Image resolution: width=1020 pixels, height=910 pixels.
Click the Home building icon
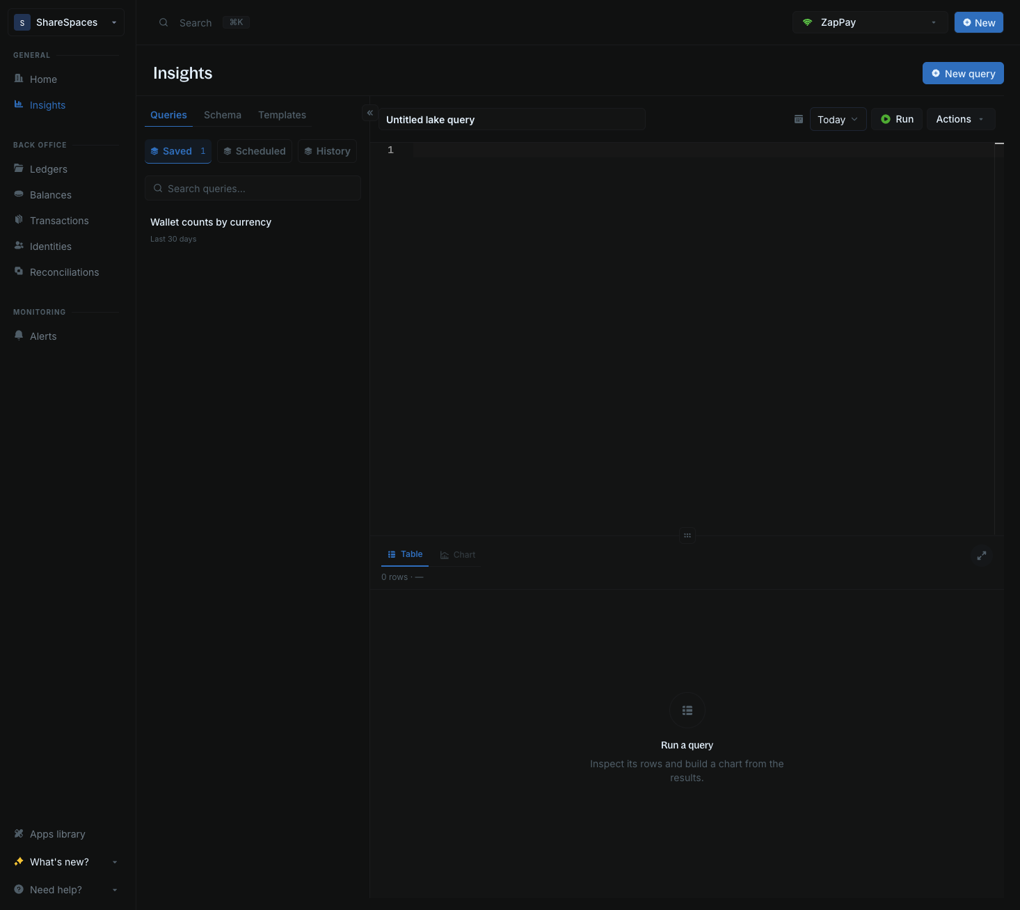19,79
